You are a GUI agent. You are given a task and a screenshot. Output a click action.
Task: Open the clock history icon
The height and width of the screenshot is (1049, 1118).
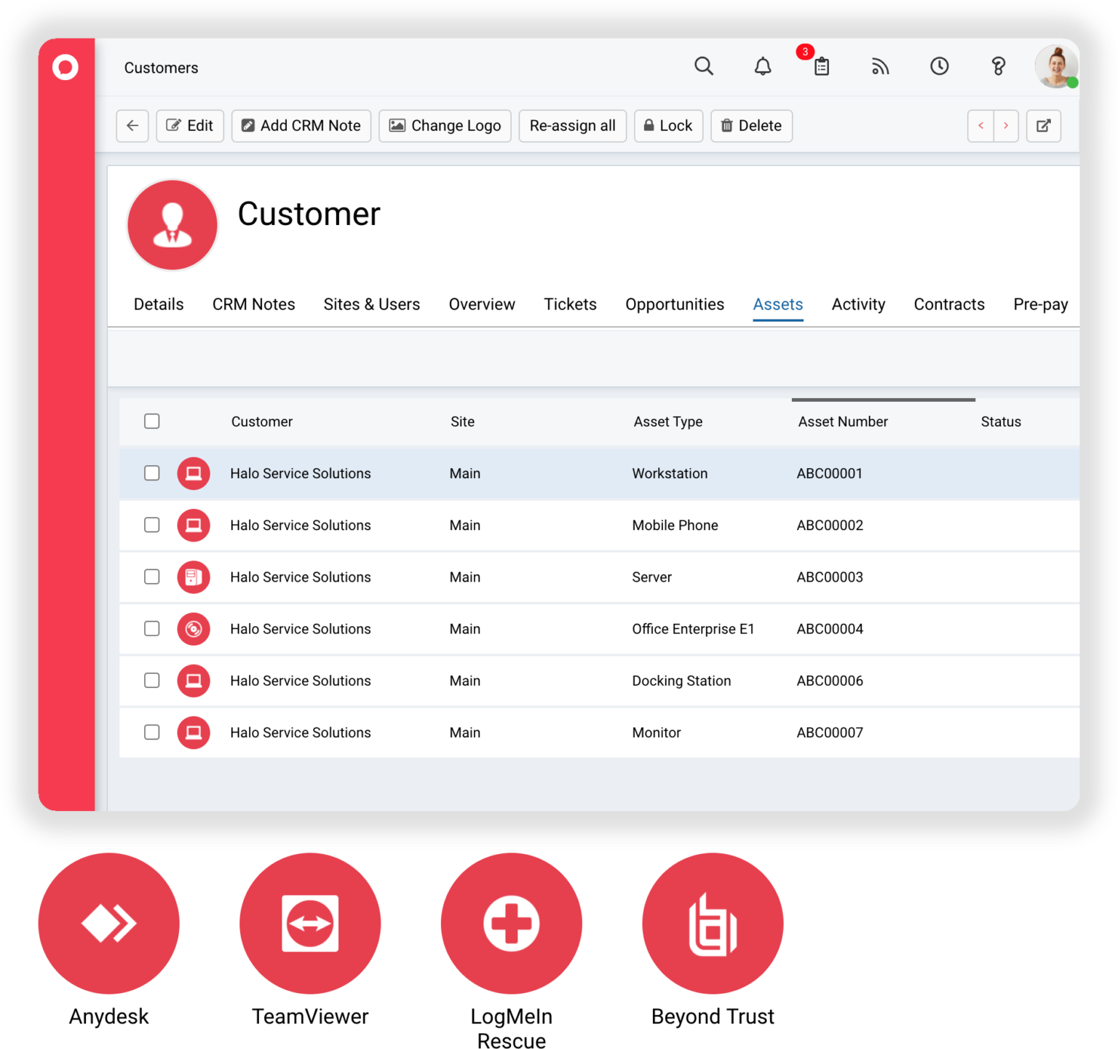[x=939, y=66]
